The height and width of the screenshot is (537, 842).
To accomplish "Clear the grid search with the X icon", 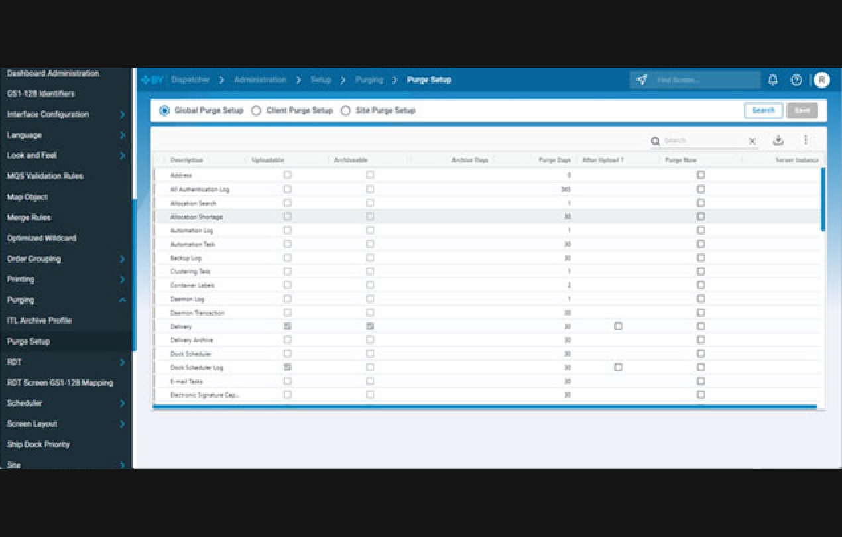I will point(751,141).
